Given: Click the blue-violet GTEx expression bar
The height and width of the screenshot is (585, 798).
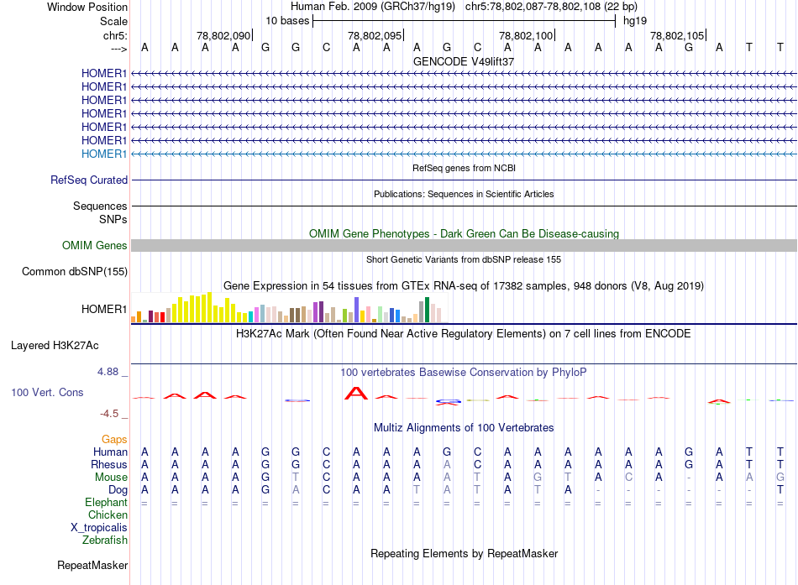Looking at the screenshot, I should [x=356, y=310].
